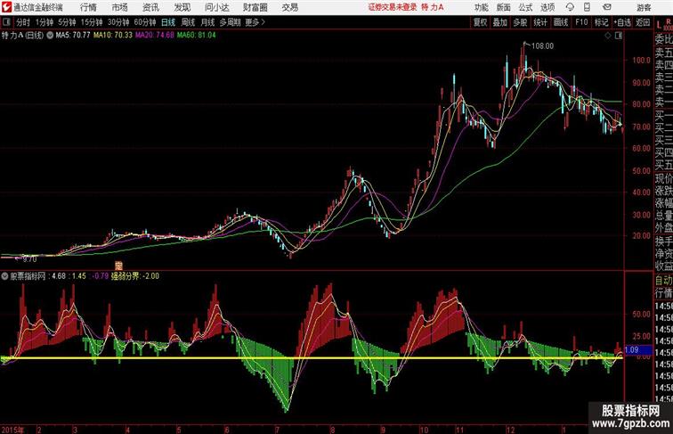Switch to 15分钟 period

pyautogui.click(x=92, y=22)
